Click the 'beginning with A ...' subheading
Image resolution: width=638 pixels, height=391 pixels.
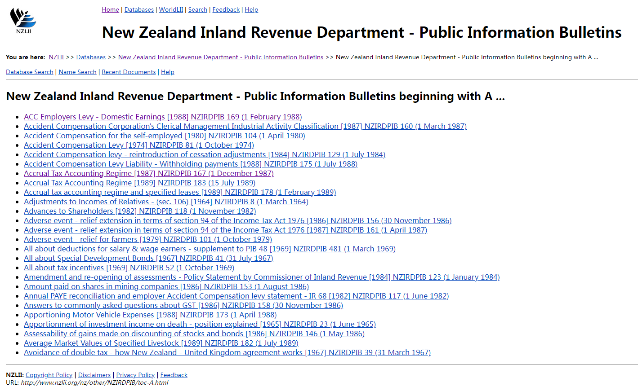255,96
